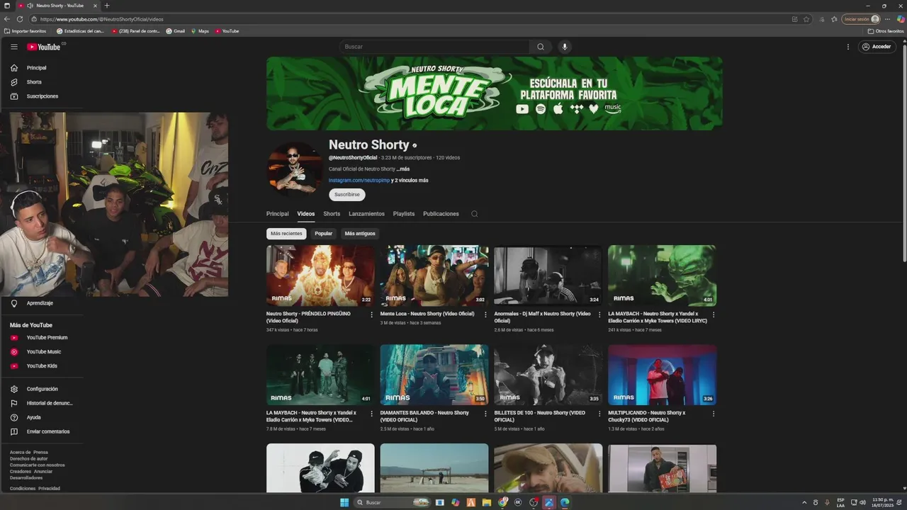
Task: Open File Explorer from the taskbar
Action: click(x=486, y=502)
